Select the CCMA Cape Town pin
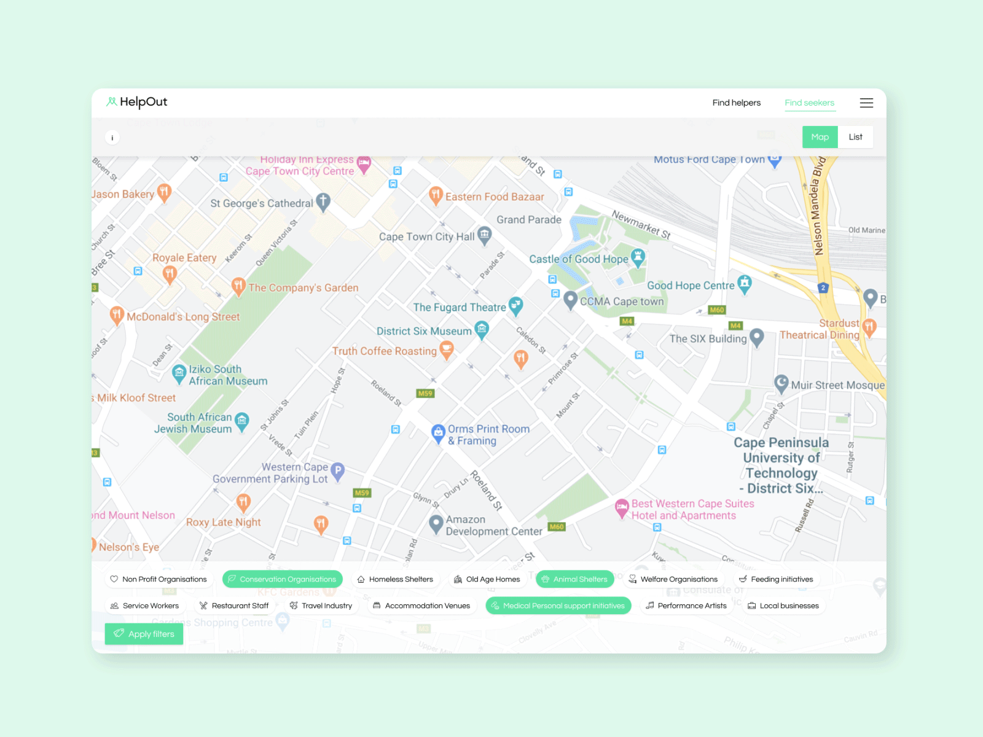The height and width of the screenshot is (737, 983). coord(571,300)
